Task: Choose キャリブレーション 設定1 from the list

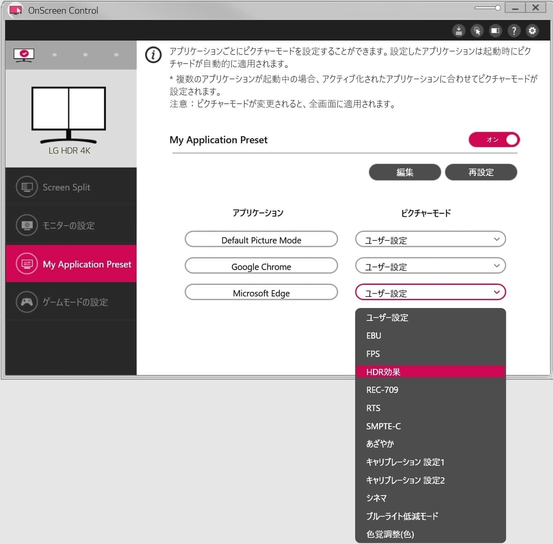Action: click(x=430, y=462)
